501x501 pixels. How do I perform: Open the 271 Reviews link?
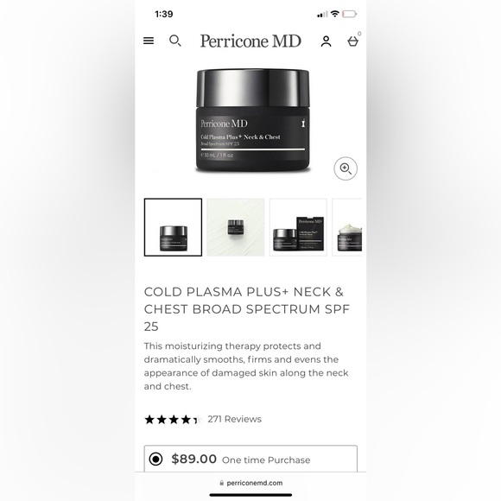[x=235, y=419]
